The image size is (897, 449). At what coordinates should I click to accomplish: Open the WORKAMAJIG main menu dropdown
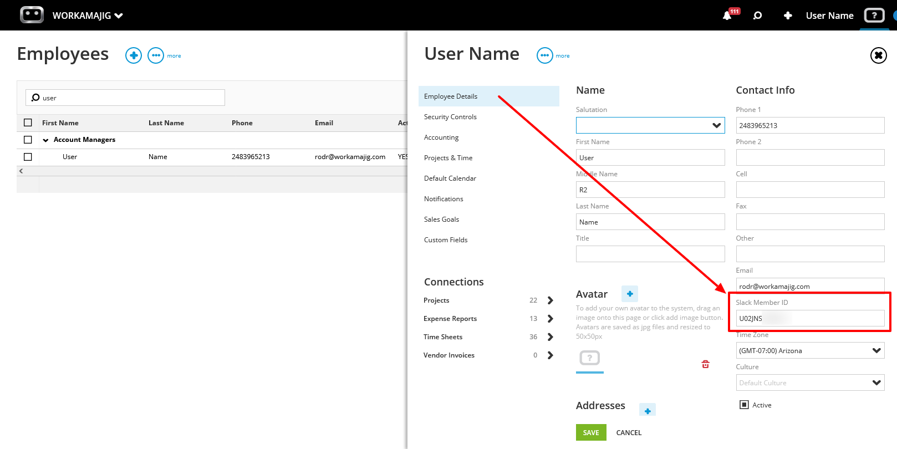point(88,16)
